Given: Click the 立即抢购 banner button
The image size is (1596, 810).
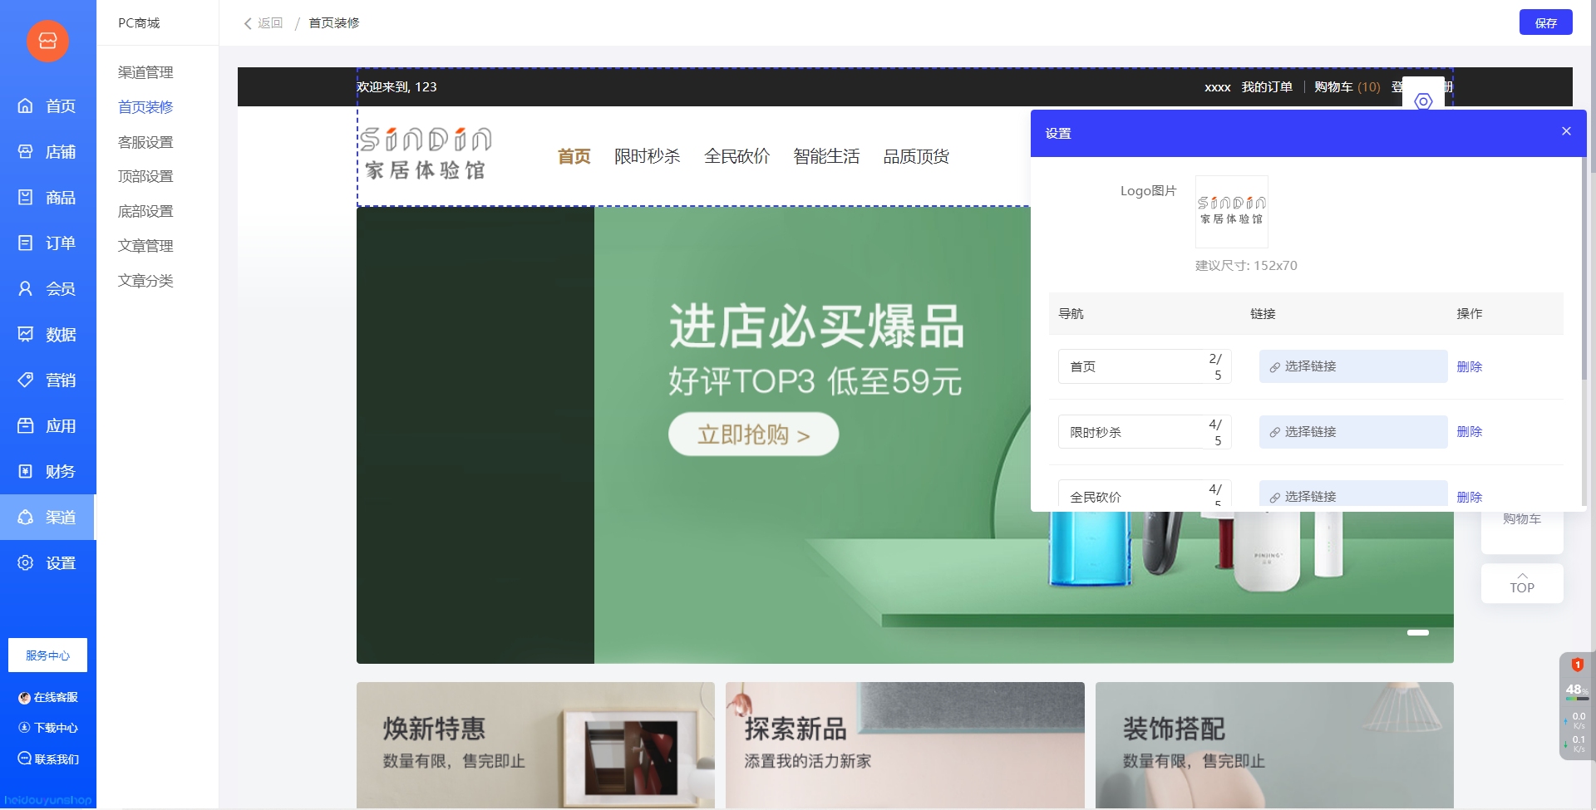Looking at the screenshot, I should tap(753, 435).
